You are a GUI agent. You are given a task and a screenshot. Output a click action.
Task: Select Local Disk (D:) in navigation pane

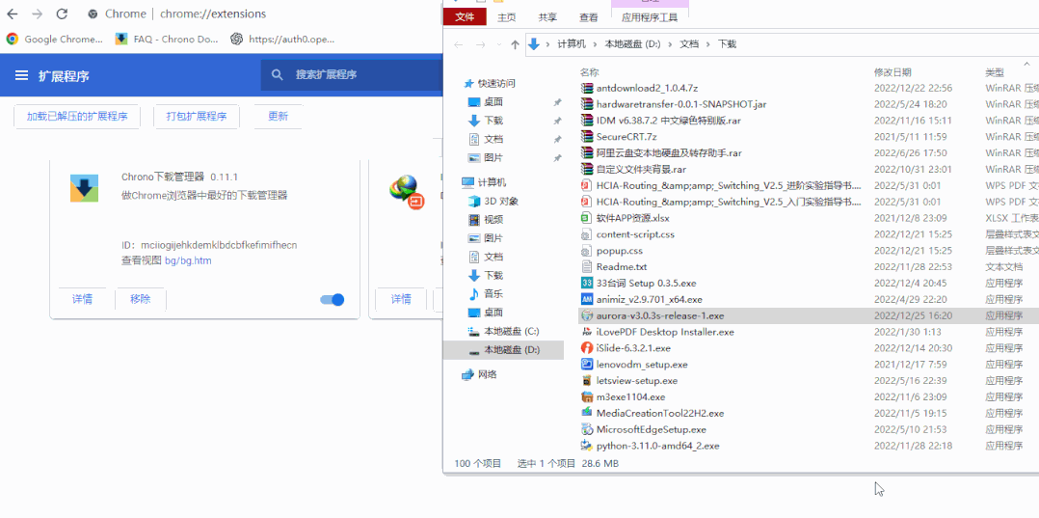pos(503,349)
